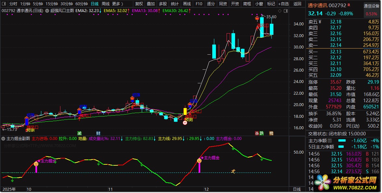Collapse the 主力掘金副图 indicator expander

point(3,138)
